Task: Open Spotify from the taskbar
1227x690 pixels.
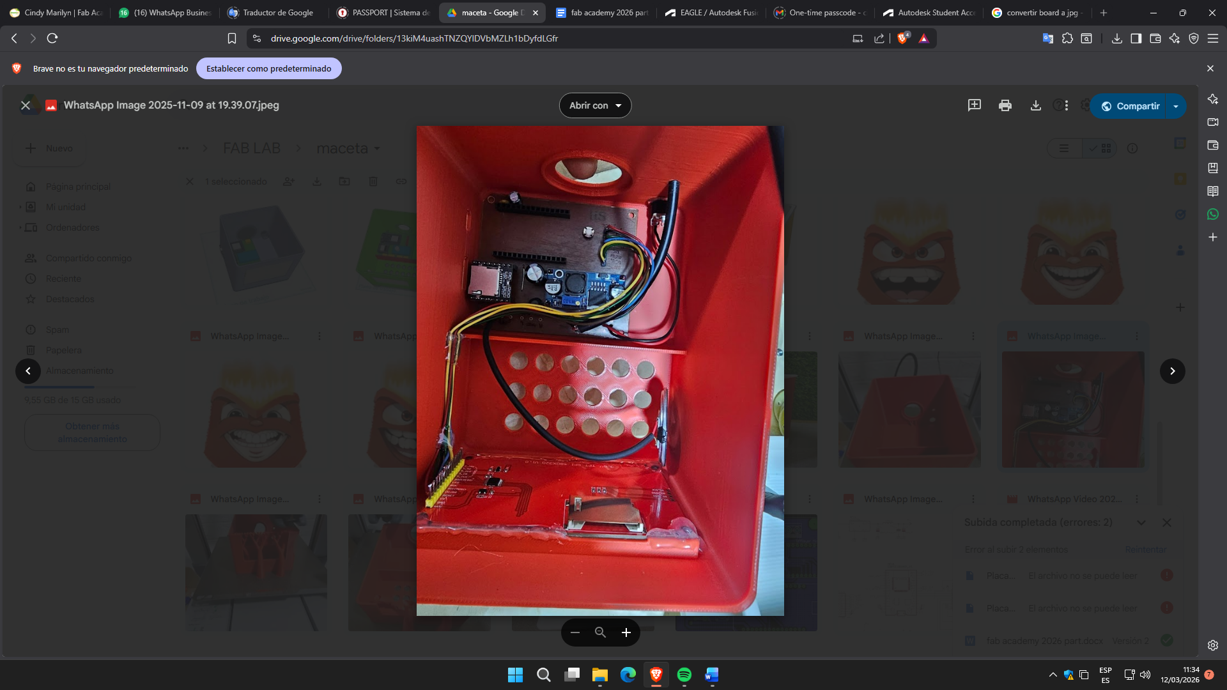Action: (x=684, y=675)
